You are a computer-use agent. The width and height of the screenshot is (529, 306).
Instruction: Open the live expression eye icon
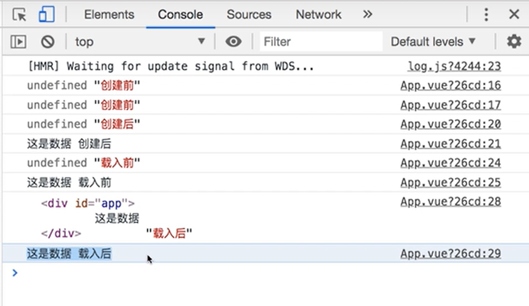click(x=233, y=42)
